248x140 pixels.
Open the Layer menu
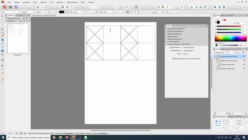click(x=51, y=2)
